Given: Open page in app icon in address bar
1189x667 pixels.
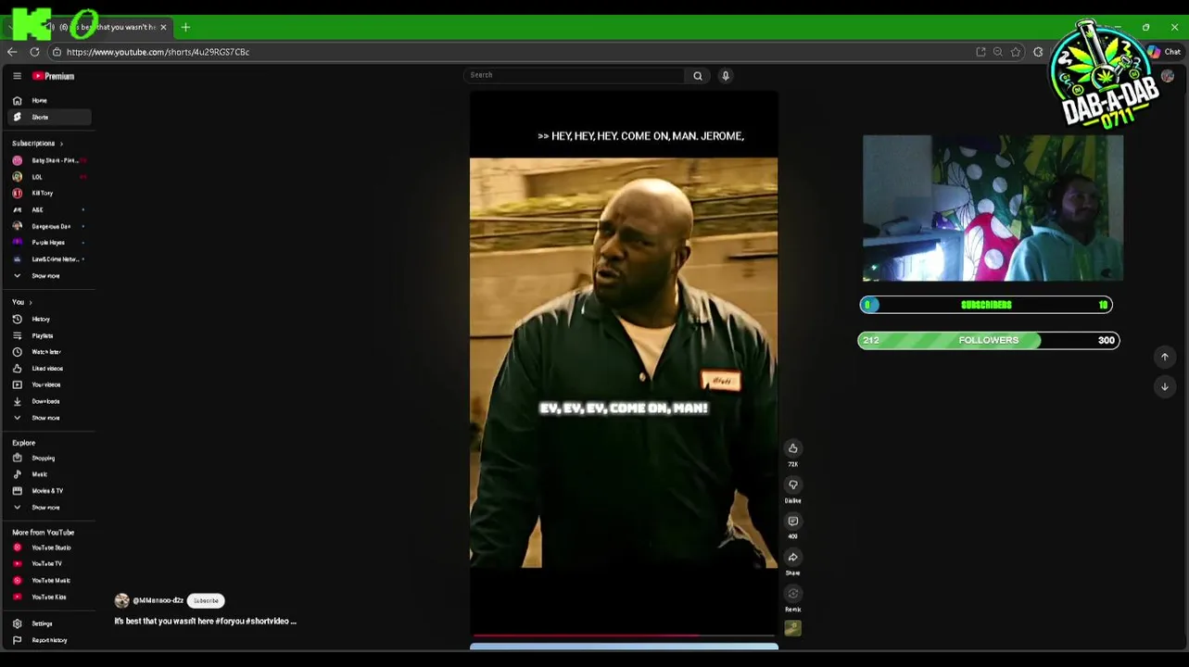Looking at the screenshot, I should point(980,52).
